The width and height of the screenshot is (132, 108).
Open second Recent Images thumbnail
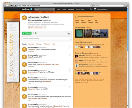pyautogui.click(x=88, y=33)
